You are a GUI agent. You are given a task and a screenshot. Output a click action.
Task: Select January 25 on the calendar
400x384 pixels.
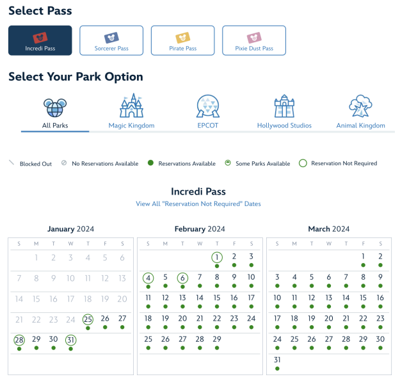click(88, 319)
